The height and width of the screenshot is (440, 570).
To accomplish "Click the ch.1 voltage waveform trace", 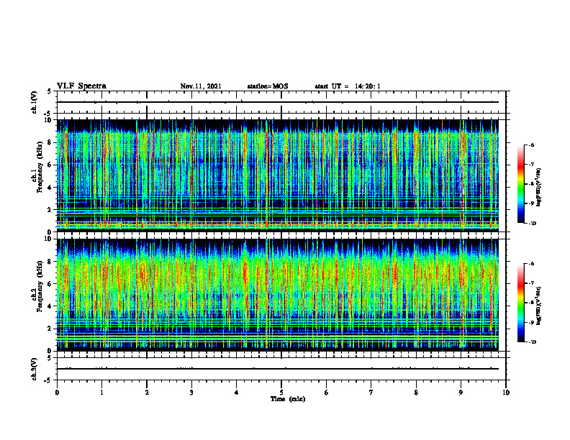I will coord(278,102).
